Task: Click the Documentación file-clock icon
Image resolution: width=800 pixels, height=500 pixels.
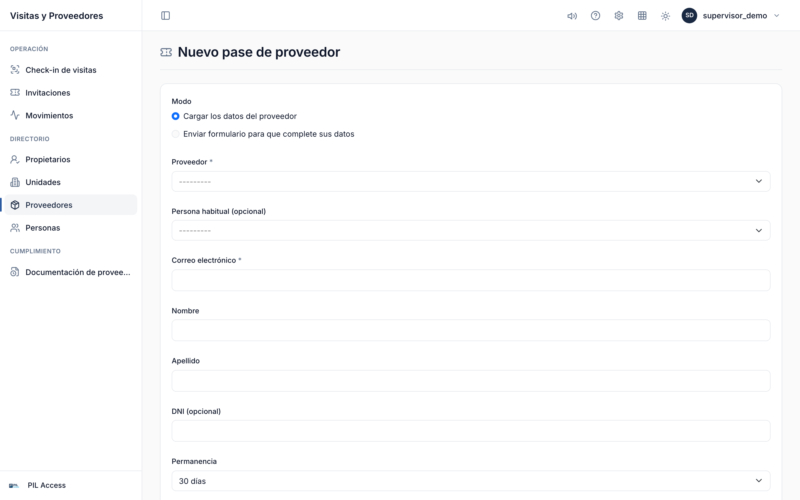Action: pos(15,272)
